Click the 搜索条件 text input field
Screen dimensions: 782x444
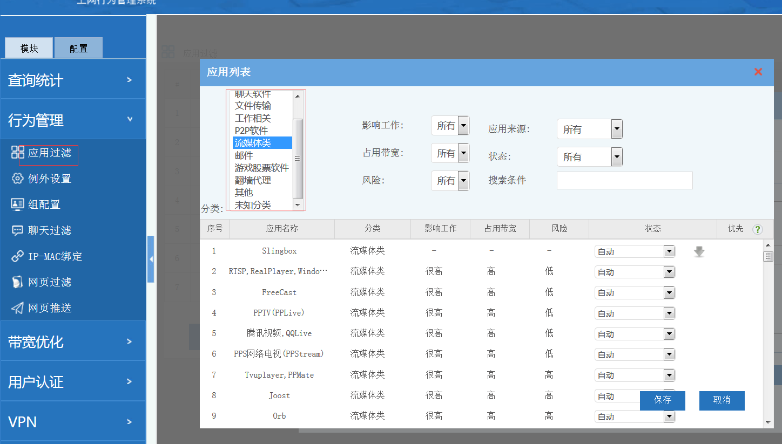(x=624, y=181)
